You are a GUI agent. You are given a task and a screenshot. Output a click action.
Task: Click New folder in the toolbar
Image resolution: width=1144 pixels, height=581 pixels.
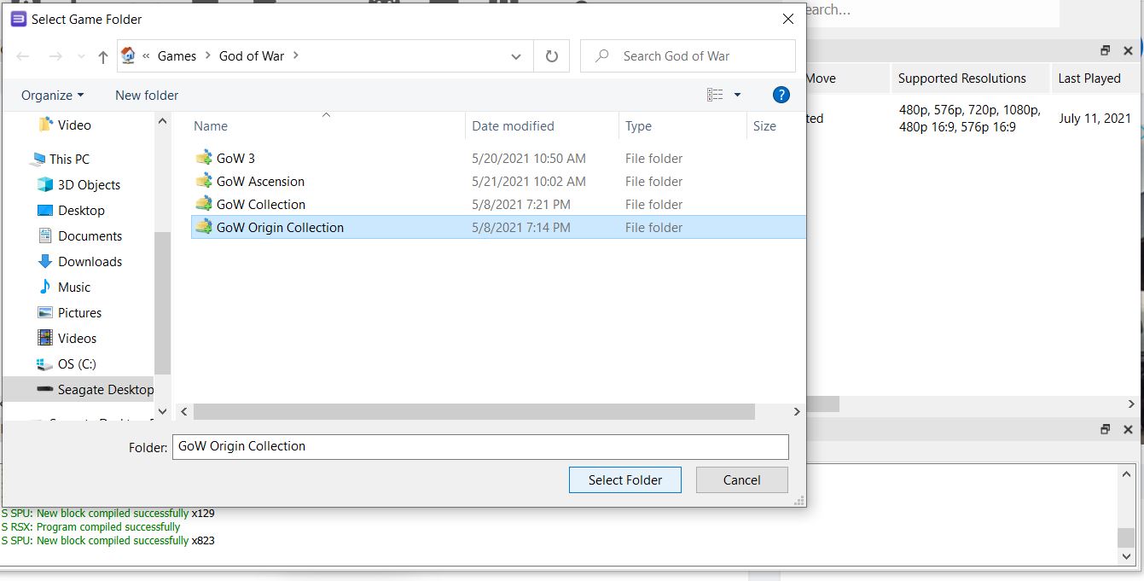point(147,96)
